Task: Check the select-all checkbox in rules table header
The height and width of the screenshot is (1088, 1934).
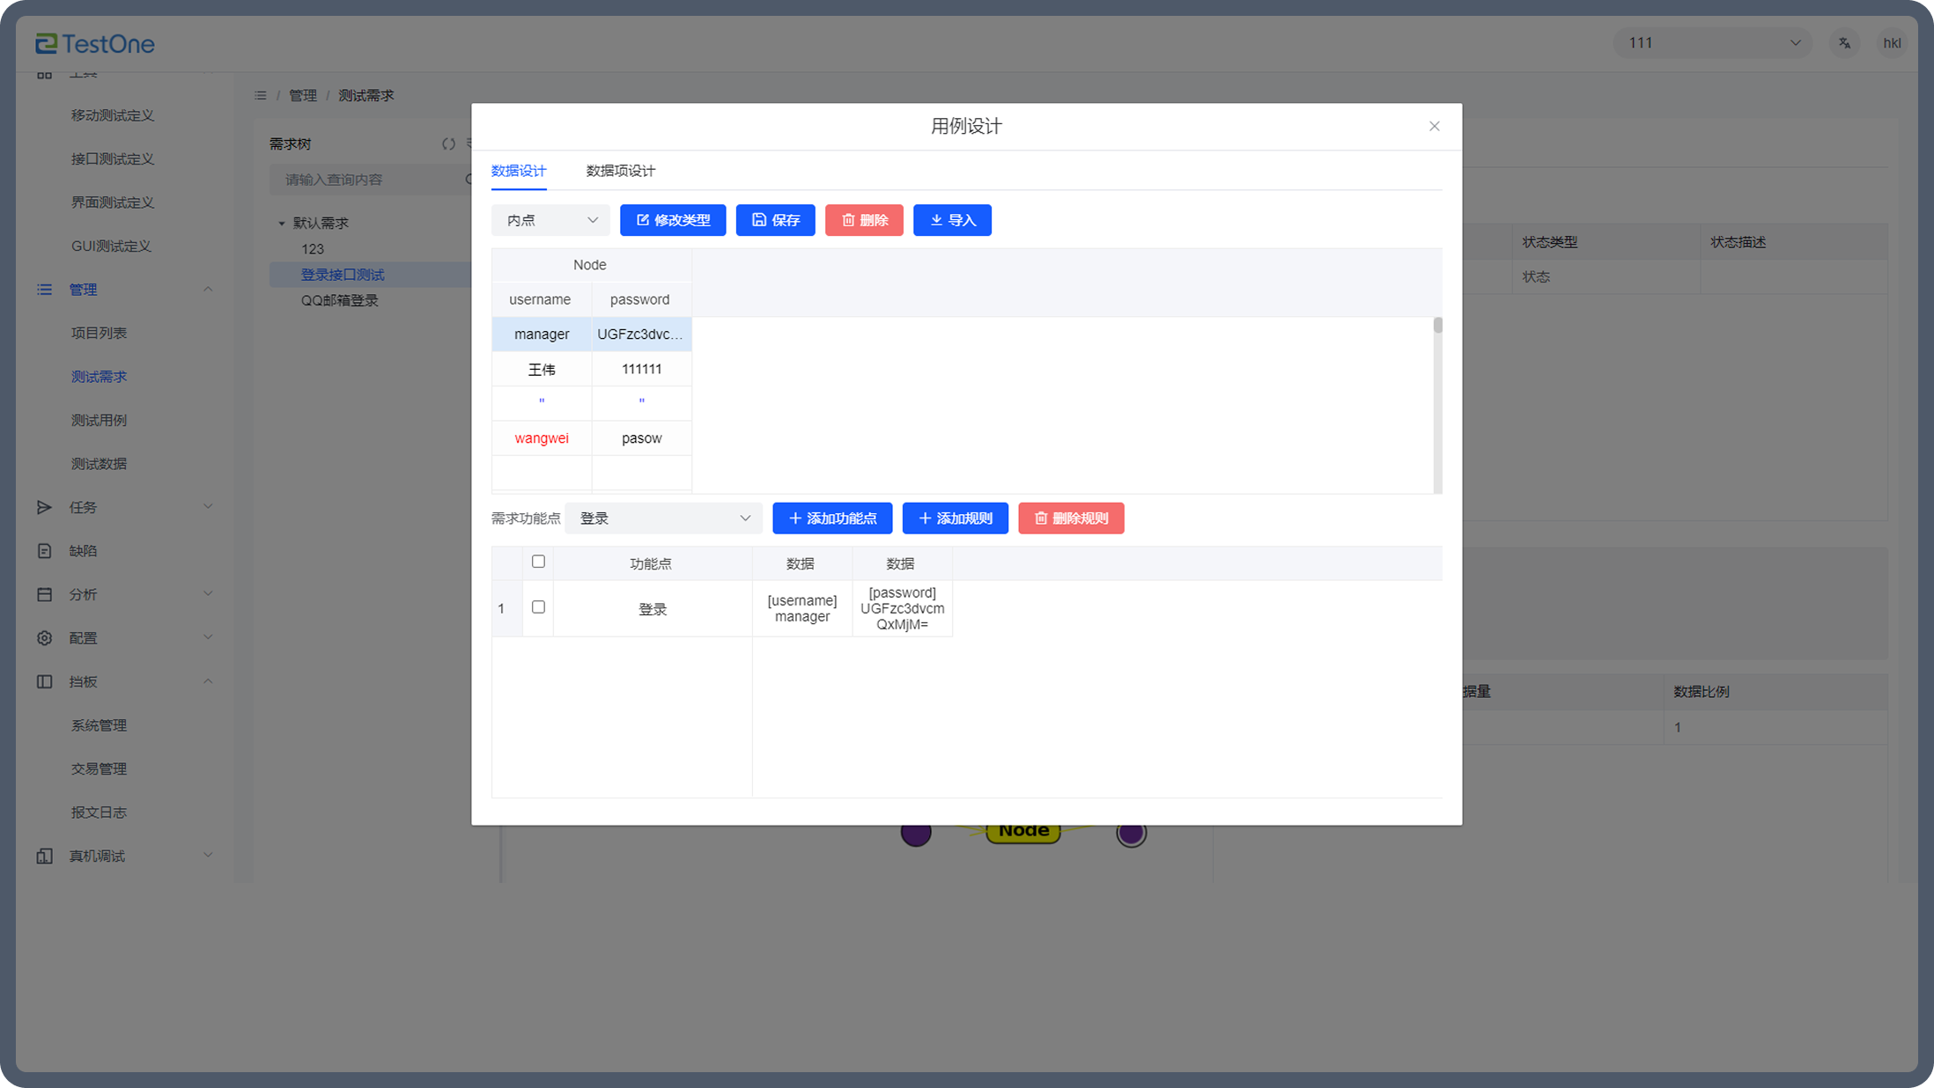Action: coord(538,562)
